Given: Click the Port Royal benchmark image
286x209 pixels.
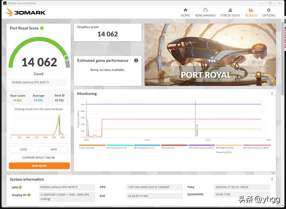Looking at the screenshot, I should [210, 55].
